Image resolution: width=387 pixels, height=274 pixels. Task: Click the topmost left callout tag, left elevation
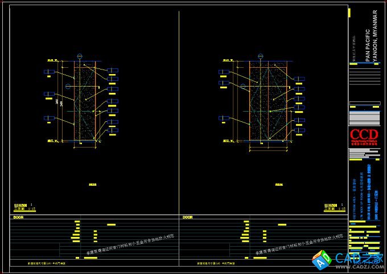(48, 72)
